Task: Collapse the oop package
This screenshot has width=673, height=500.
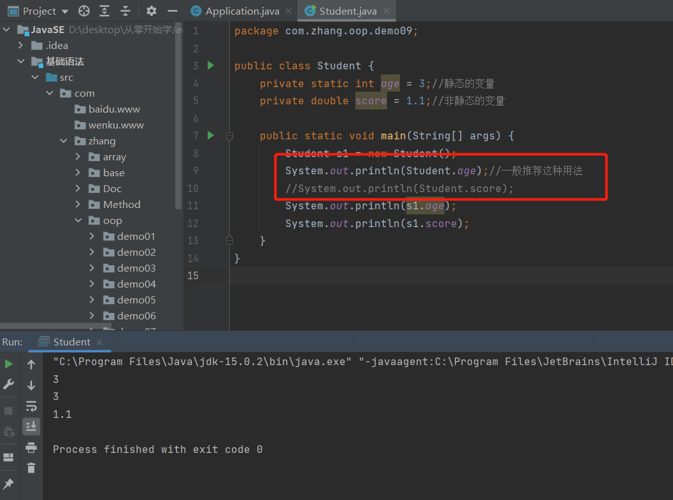Action: (x=78, y=220)
